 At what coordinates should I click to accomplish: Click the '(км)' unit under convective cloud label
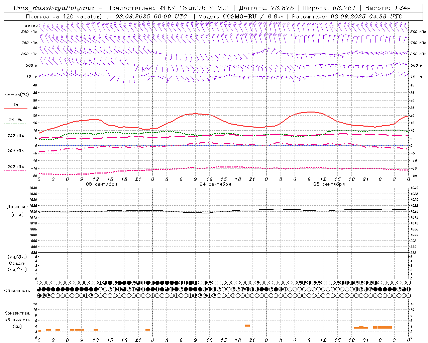[17, 326]
